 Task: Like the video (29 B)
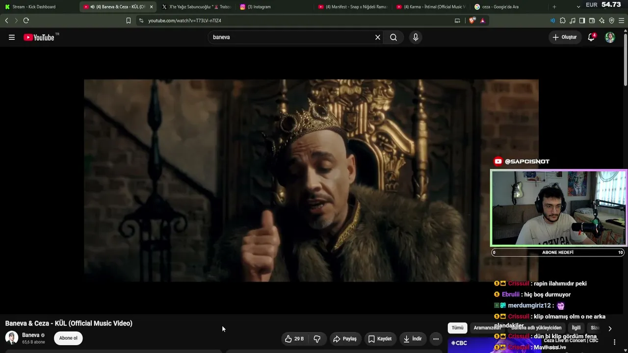click(294, 339)
